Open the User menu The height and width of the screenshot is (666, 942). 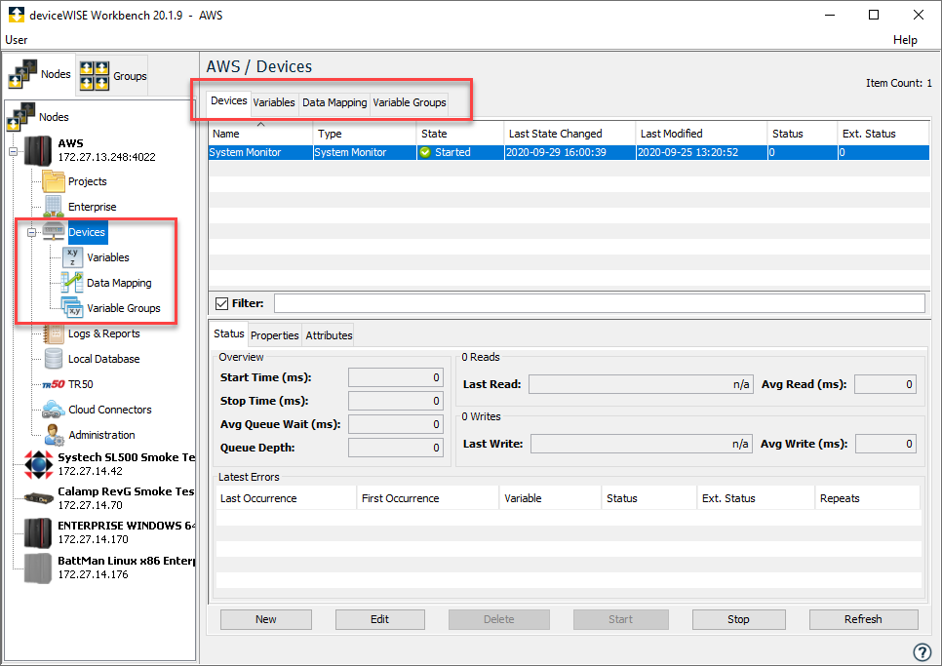[x=17, y=40]
